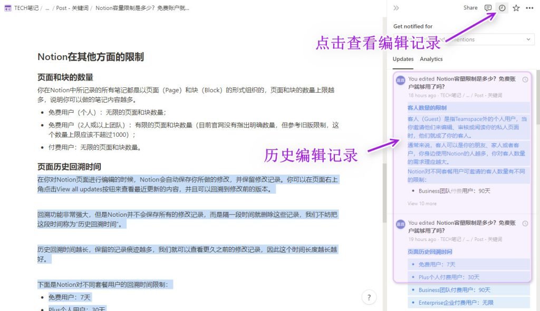Click the 页面历史回溯时间 subheading in page
Screen dimensions: 540x311
coord(69,167)
